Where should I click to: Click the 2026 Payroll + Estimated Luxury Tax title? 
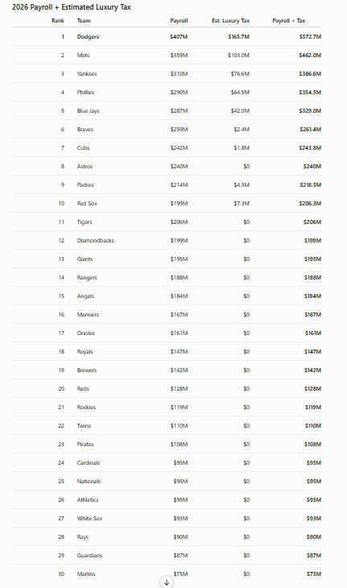72,7
